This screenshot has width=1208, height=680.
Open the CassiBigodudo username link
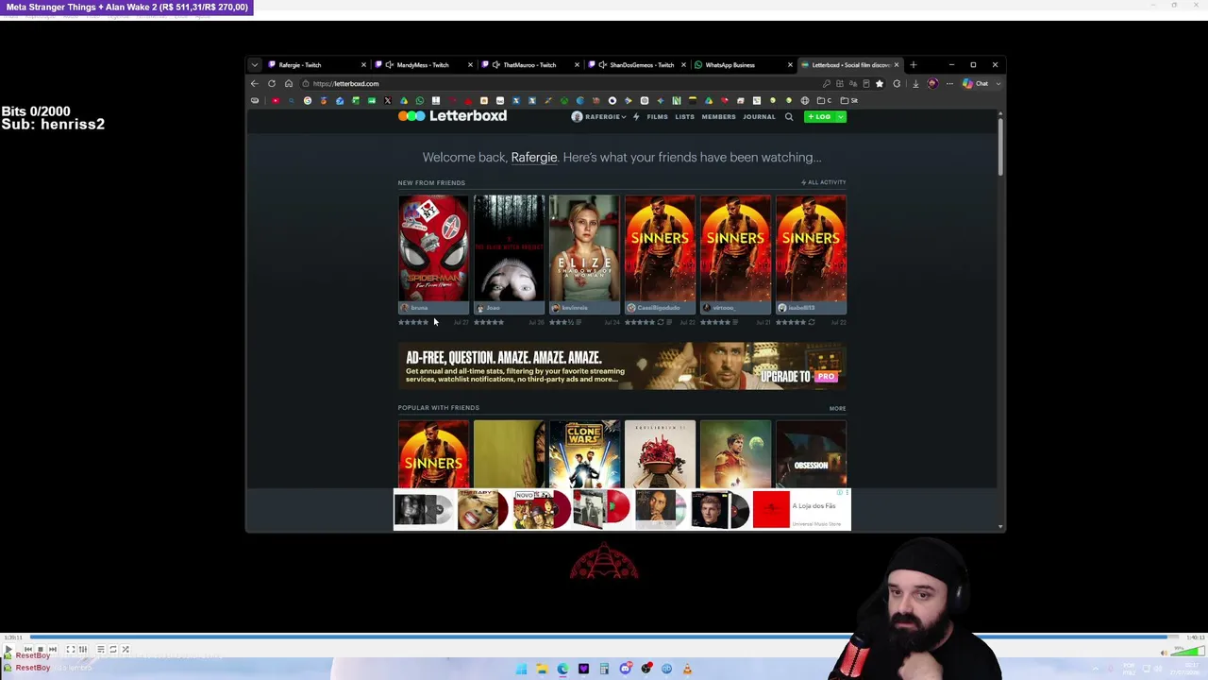pyautogui.click(x=659, y=308)
